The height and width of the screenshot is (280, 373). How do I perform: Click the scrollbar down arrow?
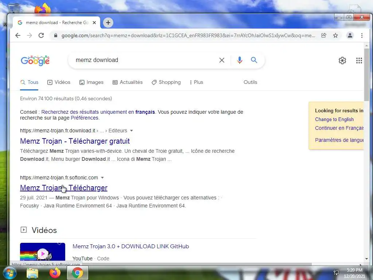click(x=366, y=259)
